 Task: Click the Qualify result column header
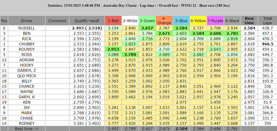(87, 21)
